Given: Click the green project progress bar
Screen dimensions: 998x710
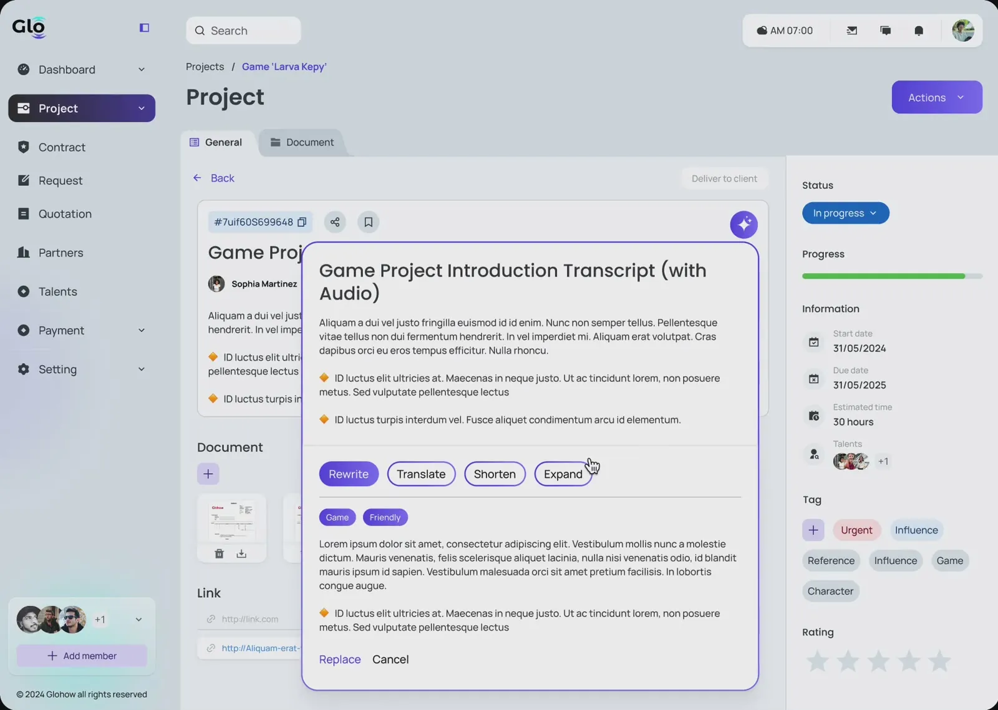Looking at the screenshot, I should pyautogui.click(x=883, y=276).
